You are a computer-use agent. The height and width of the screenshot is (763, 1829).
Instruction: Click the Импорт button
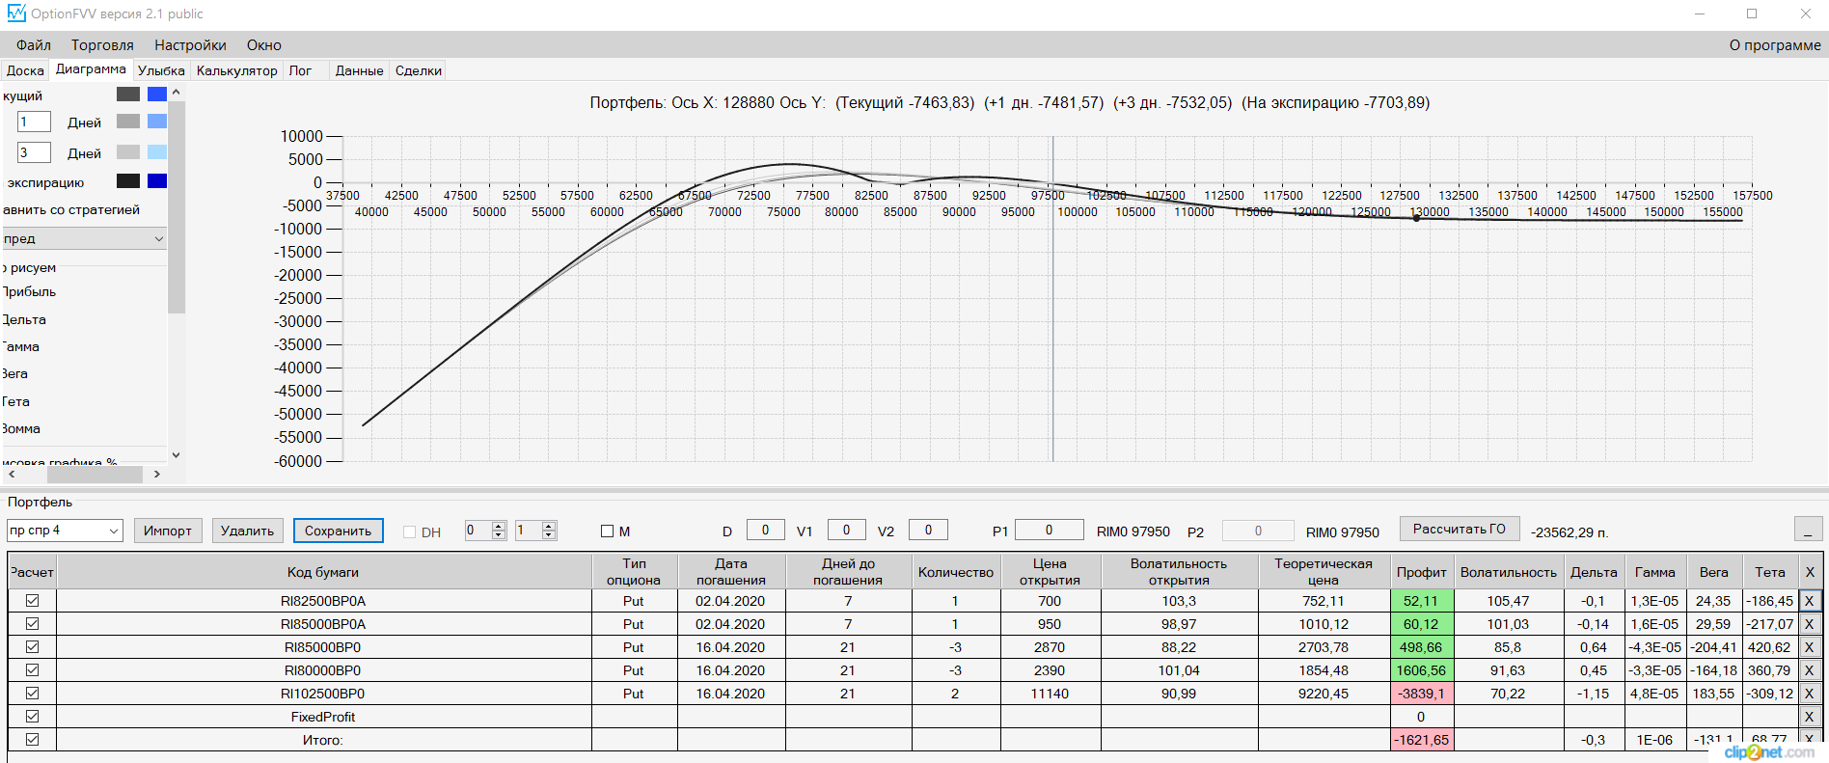click(x=168, y=531)
